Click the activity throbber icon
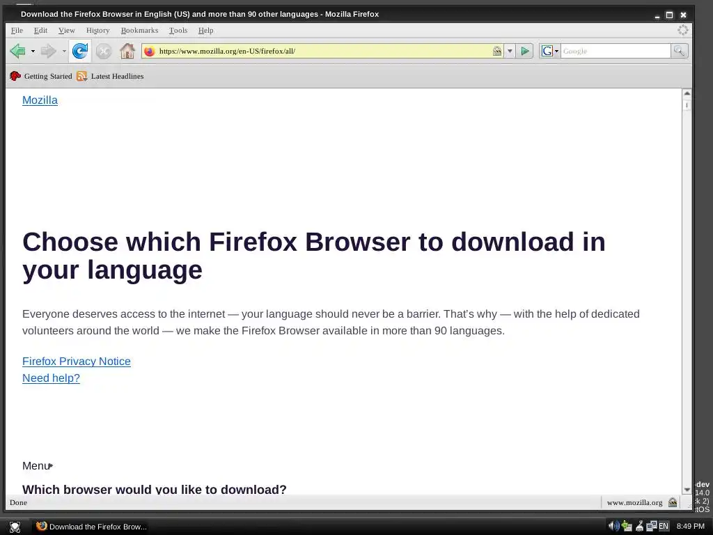 point(682,30)
